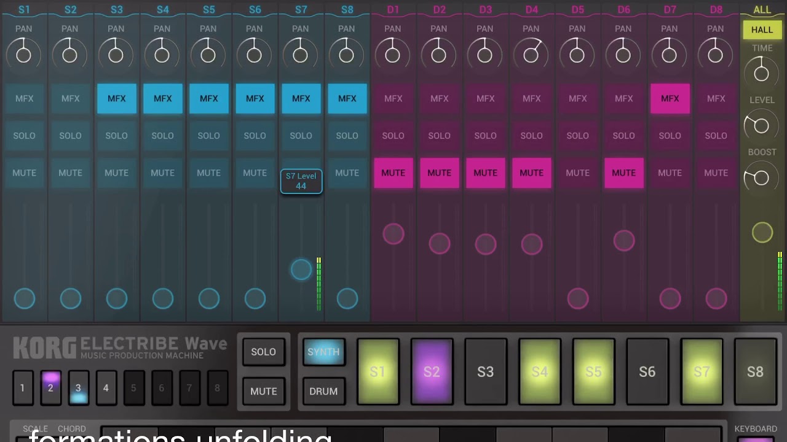The height and width of the screenshot is (442, 787).
Task: Tap the S6 synth part pad
Action: 647,371
